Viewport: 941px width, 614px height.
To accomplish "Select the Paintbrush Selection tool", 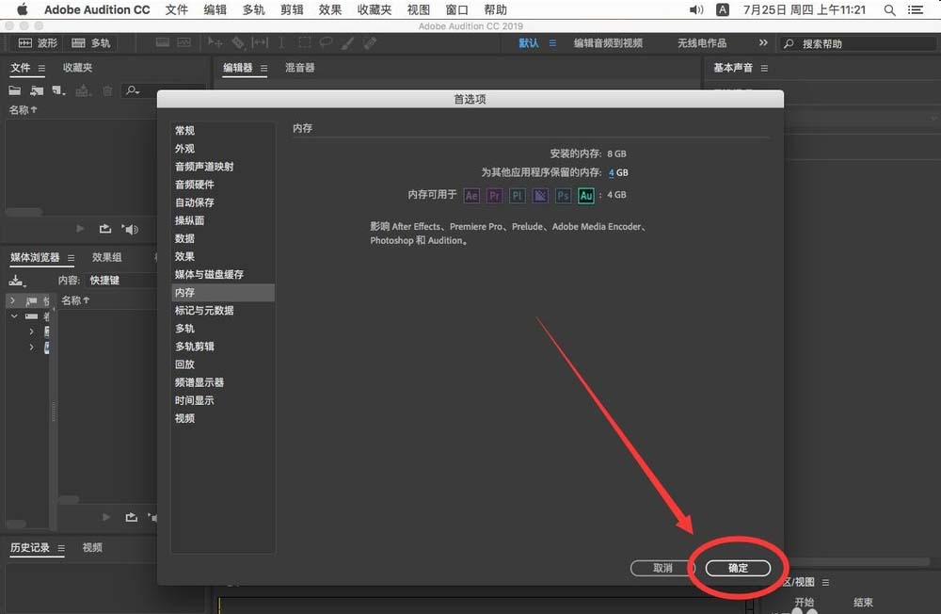I will point(347,42).
